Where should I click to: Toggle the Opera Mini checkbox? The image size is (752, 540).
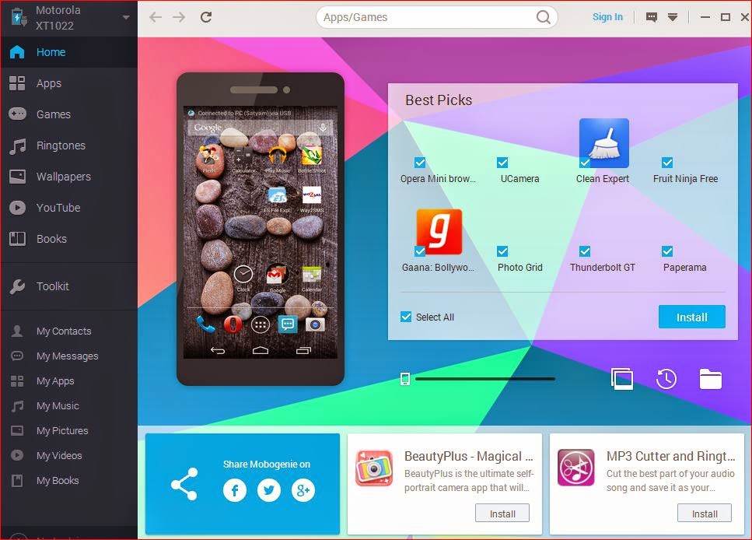[420, 163]
